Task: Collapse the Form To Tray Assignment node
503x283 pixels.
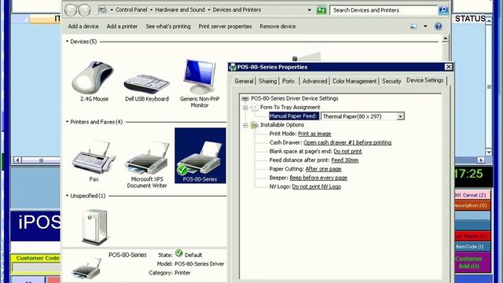Action: pyautogui.click(x=245, y=108)
